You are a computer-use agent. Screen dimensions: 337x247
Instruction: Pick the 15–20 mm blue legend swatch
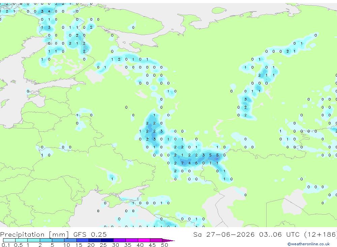[x=83, y=240]
